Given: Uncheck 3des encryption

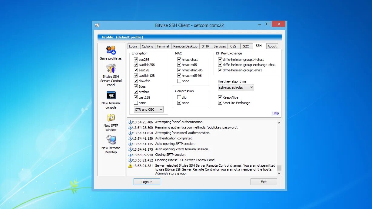Looking at the screenshot, I should (136, 87).
